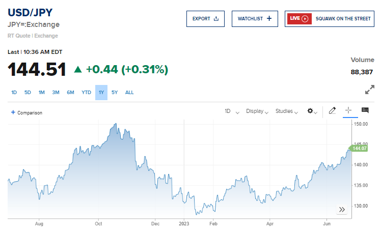Select the YTD time range
The image size is (380, 234).
pyautogui.click(x=86, y=93)
